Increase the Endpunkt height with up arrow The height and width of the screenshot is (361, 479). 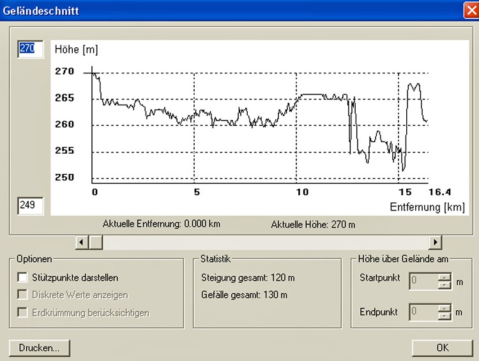444,309
